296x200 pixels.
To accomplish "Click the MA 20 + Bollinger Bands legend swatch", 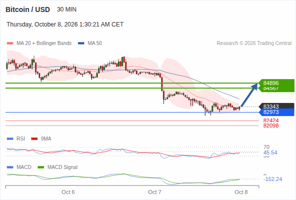I will tap(10, 43).
